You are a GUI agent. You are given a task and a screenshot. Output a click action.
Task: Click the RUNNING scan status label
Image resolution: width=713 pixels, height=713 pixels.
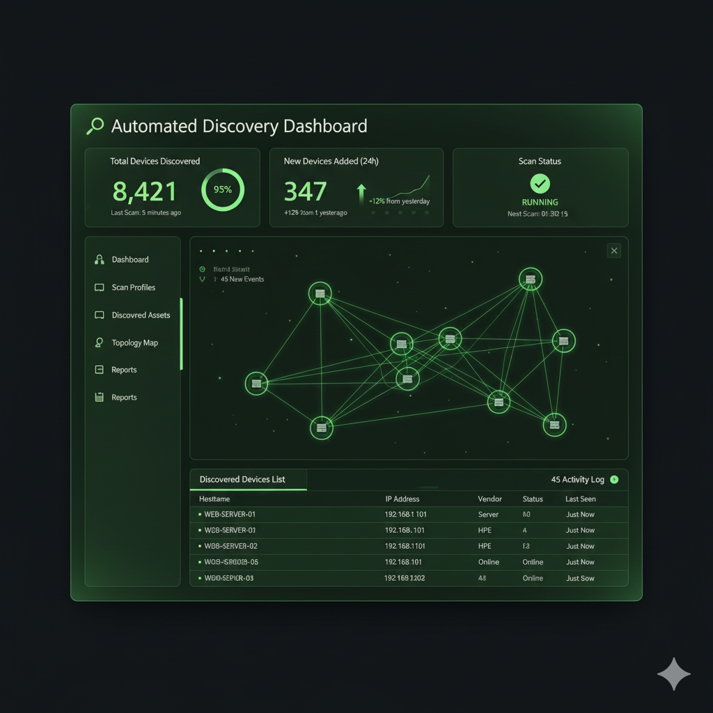click(x=540, y=201)
